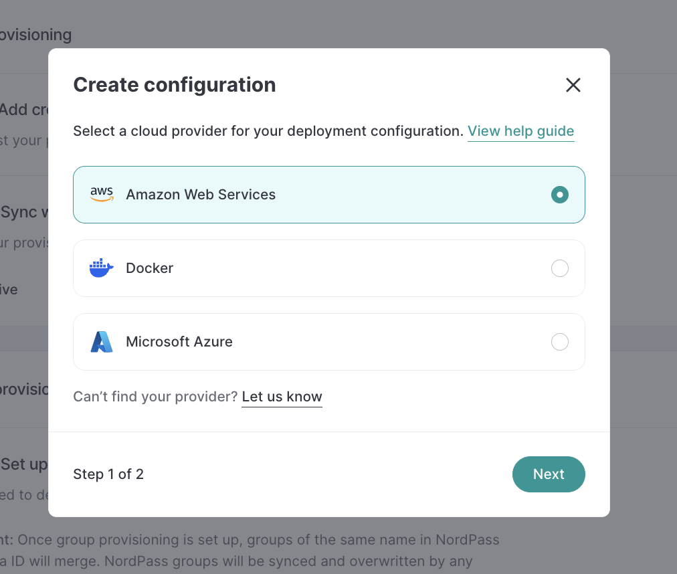Click the Amazon Web Services label text
The image size is (677, 574).
point(201,195)
